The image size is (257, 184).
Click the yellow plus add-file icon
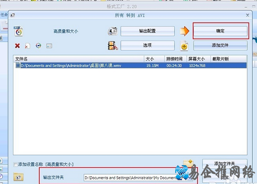(x=184, y=46)
